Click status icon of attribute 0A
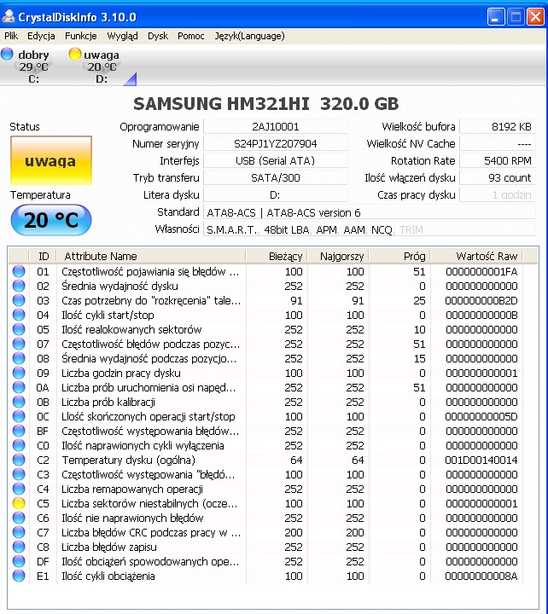Screen dimensions: 548x614 coord(19,387)
